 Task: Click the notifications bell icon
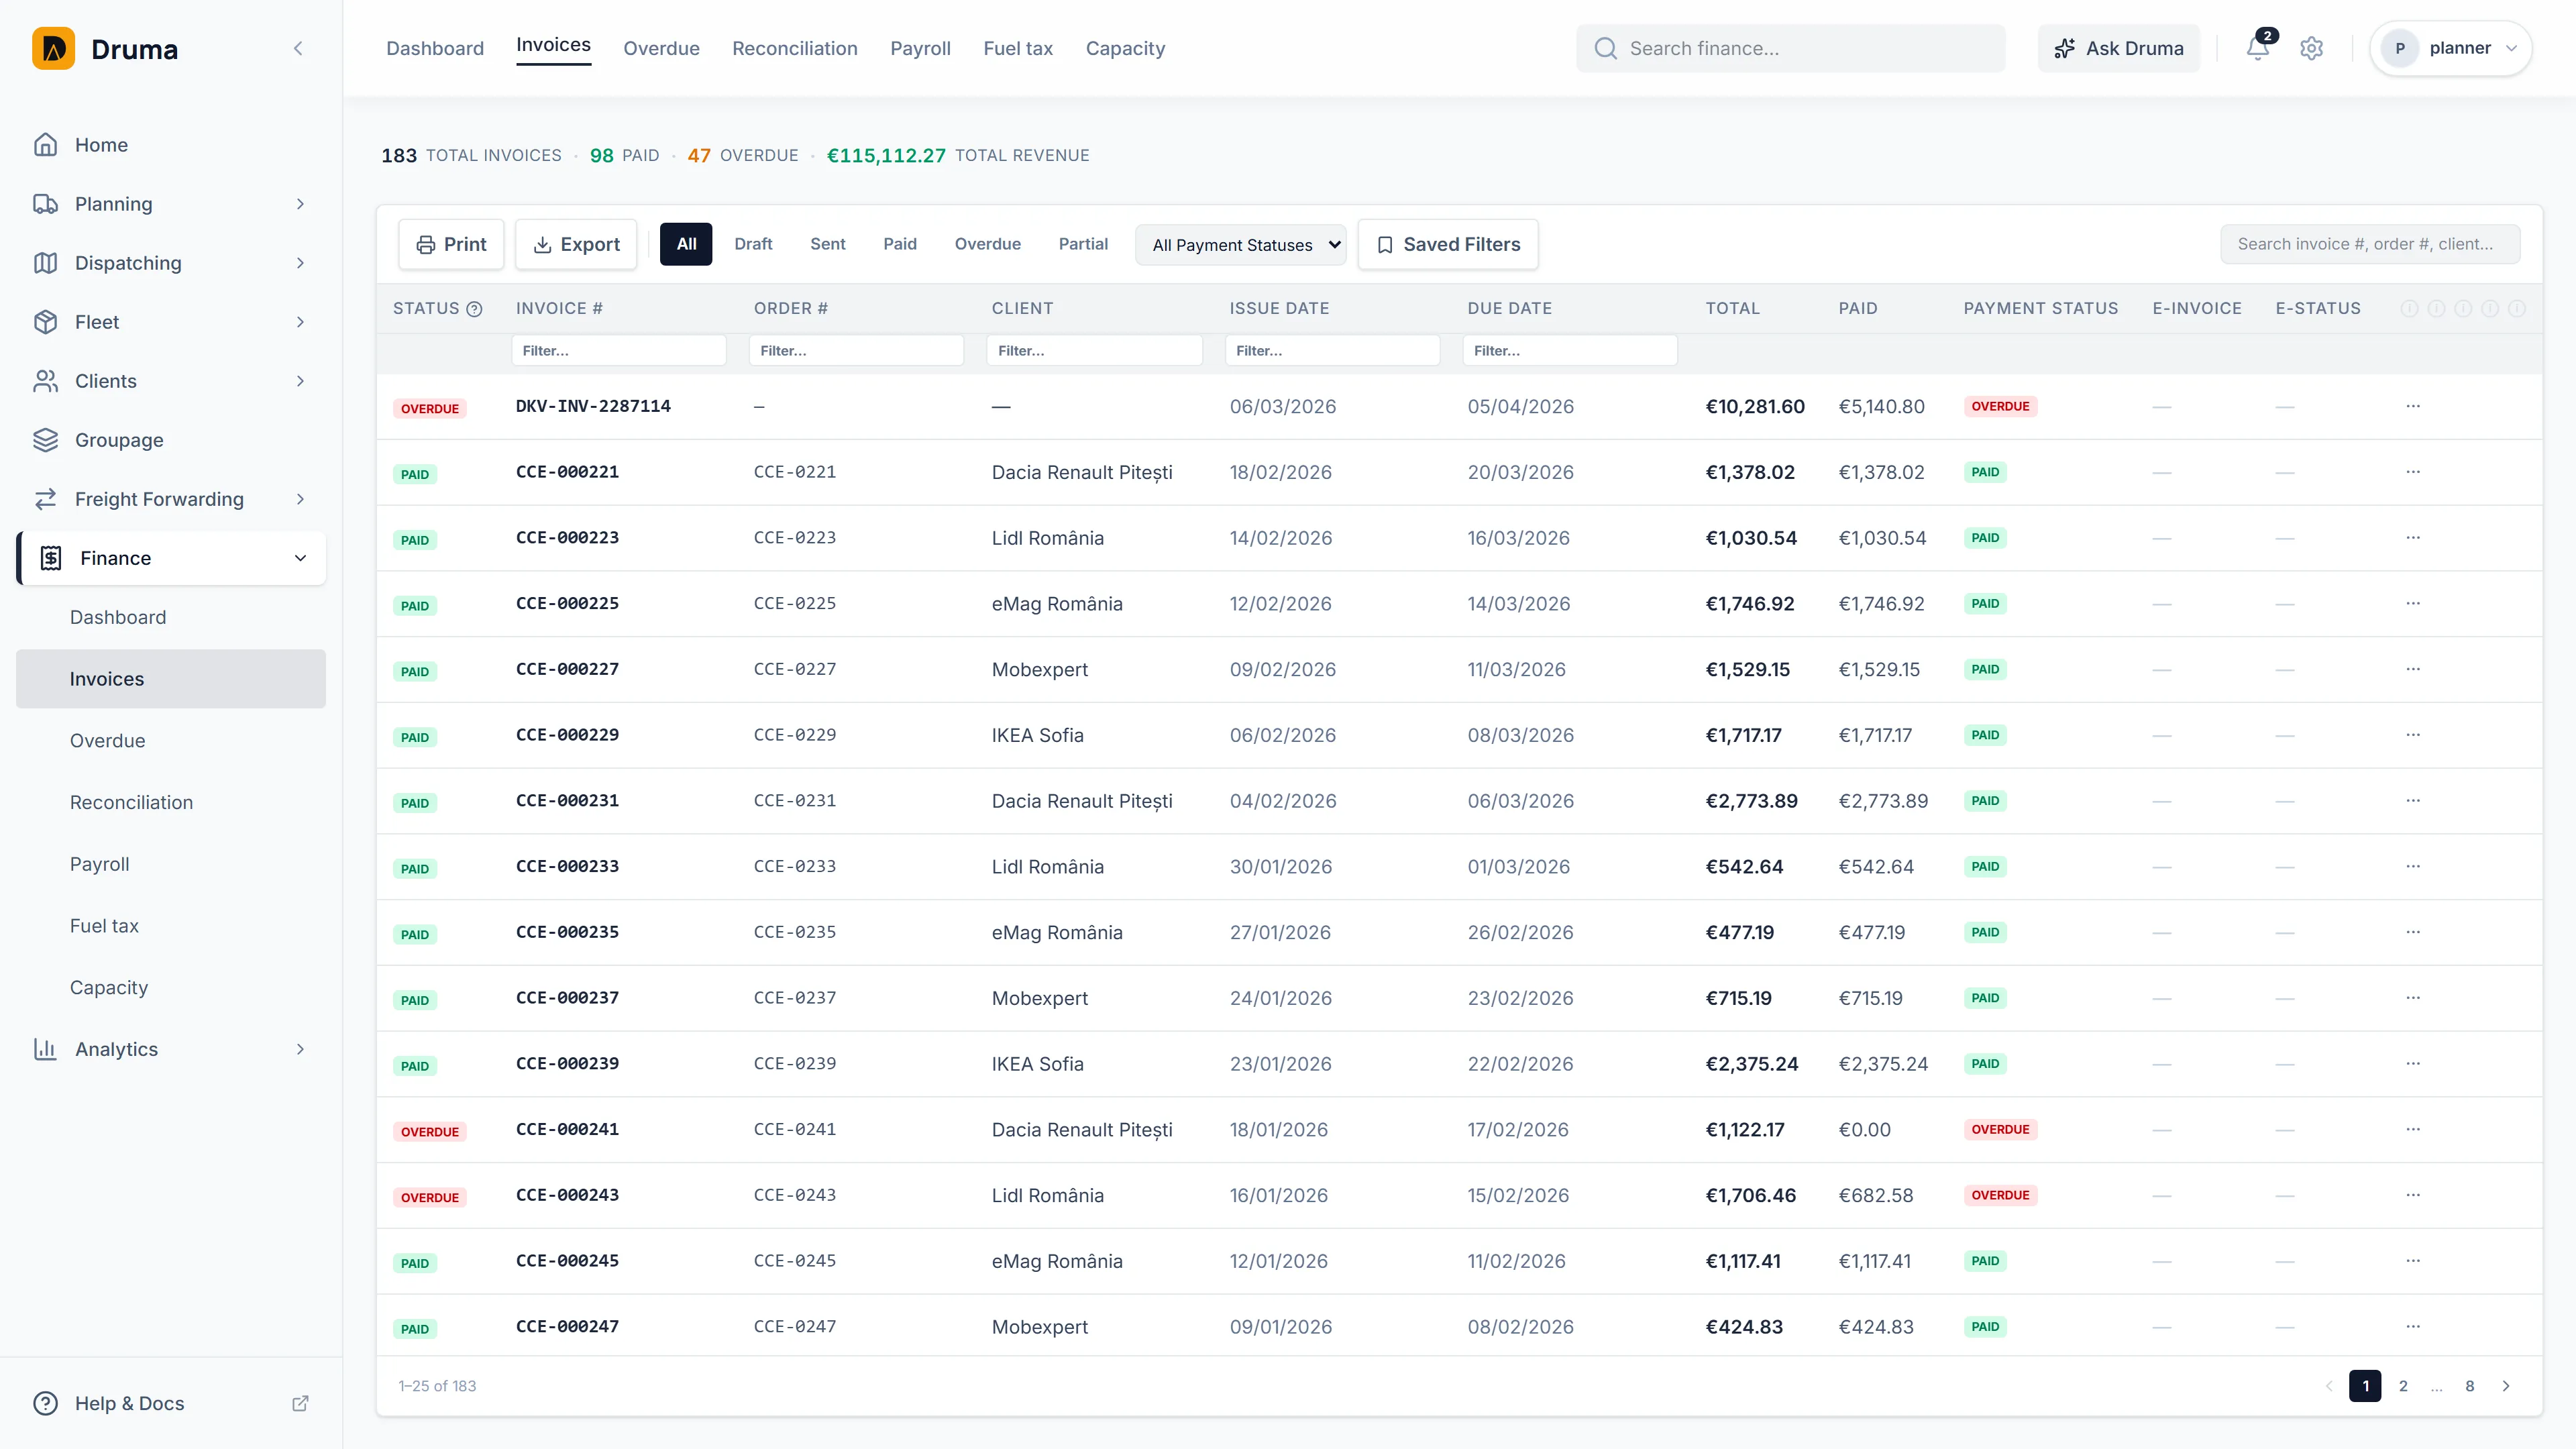pos(2257,48)
